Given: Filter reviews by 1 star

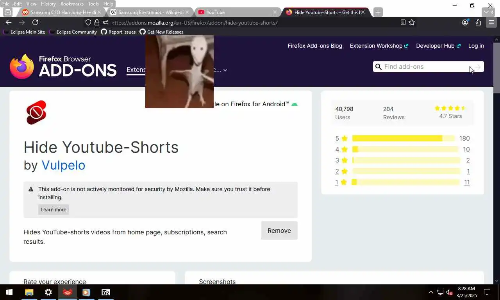Looking at the screenshot, I should click(341, 182).
